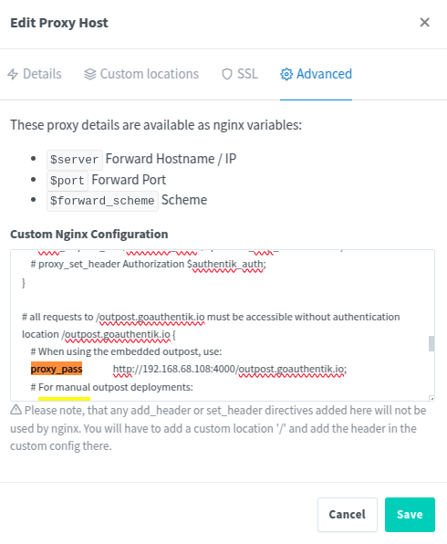This screenshot has height=544, width=447.
Task: Save the proxy host changes
Action: [410, 515]
